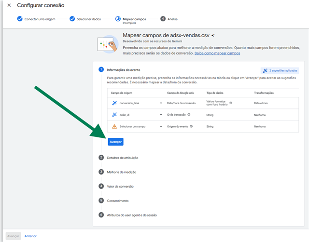Image resolution: width=309 pixels, height=242 pixels.
Task: Select the Mapear campos step label
Action: pyautogui.click(x=134, y=19)
